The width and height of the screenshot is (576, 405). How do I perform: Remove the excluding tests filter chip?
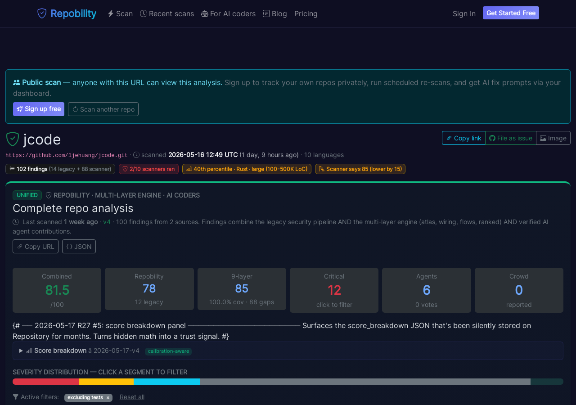tap(108, 397)
